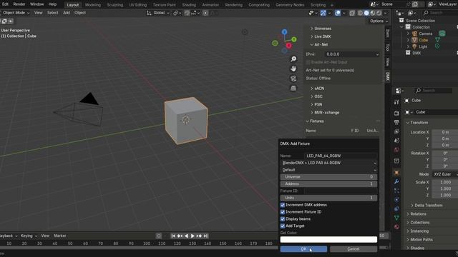This screenshot has height=257, width=458.
Task: Open the Object Constraints tab icon
Action: pos(396,208)
